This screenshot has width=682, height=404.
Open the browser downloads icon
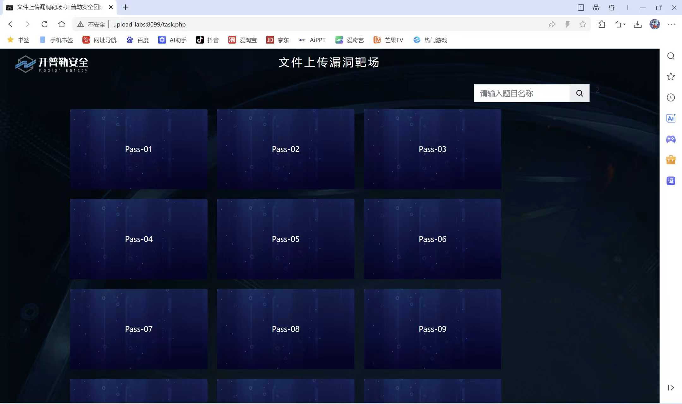coord(637,24)
